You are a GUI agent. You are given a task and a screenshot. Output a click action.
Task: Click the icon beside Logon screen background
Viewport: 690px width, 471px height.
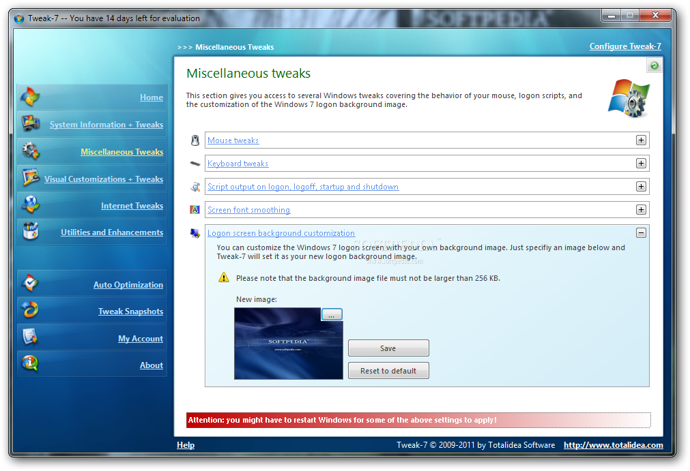click(x=195, y=233)
